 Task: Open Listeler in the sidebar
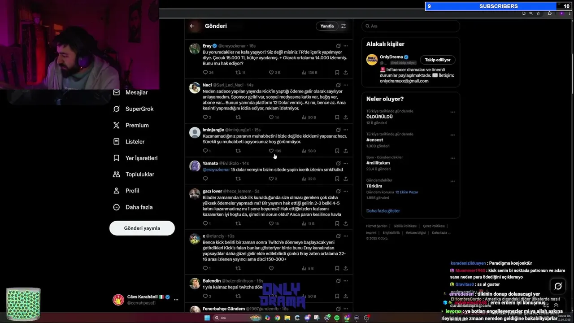coord(129,142)
